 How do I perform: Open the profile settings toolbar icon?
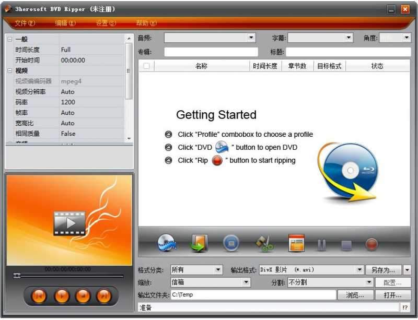click(296, 243)
